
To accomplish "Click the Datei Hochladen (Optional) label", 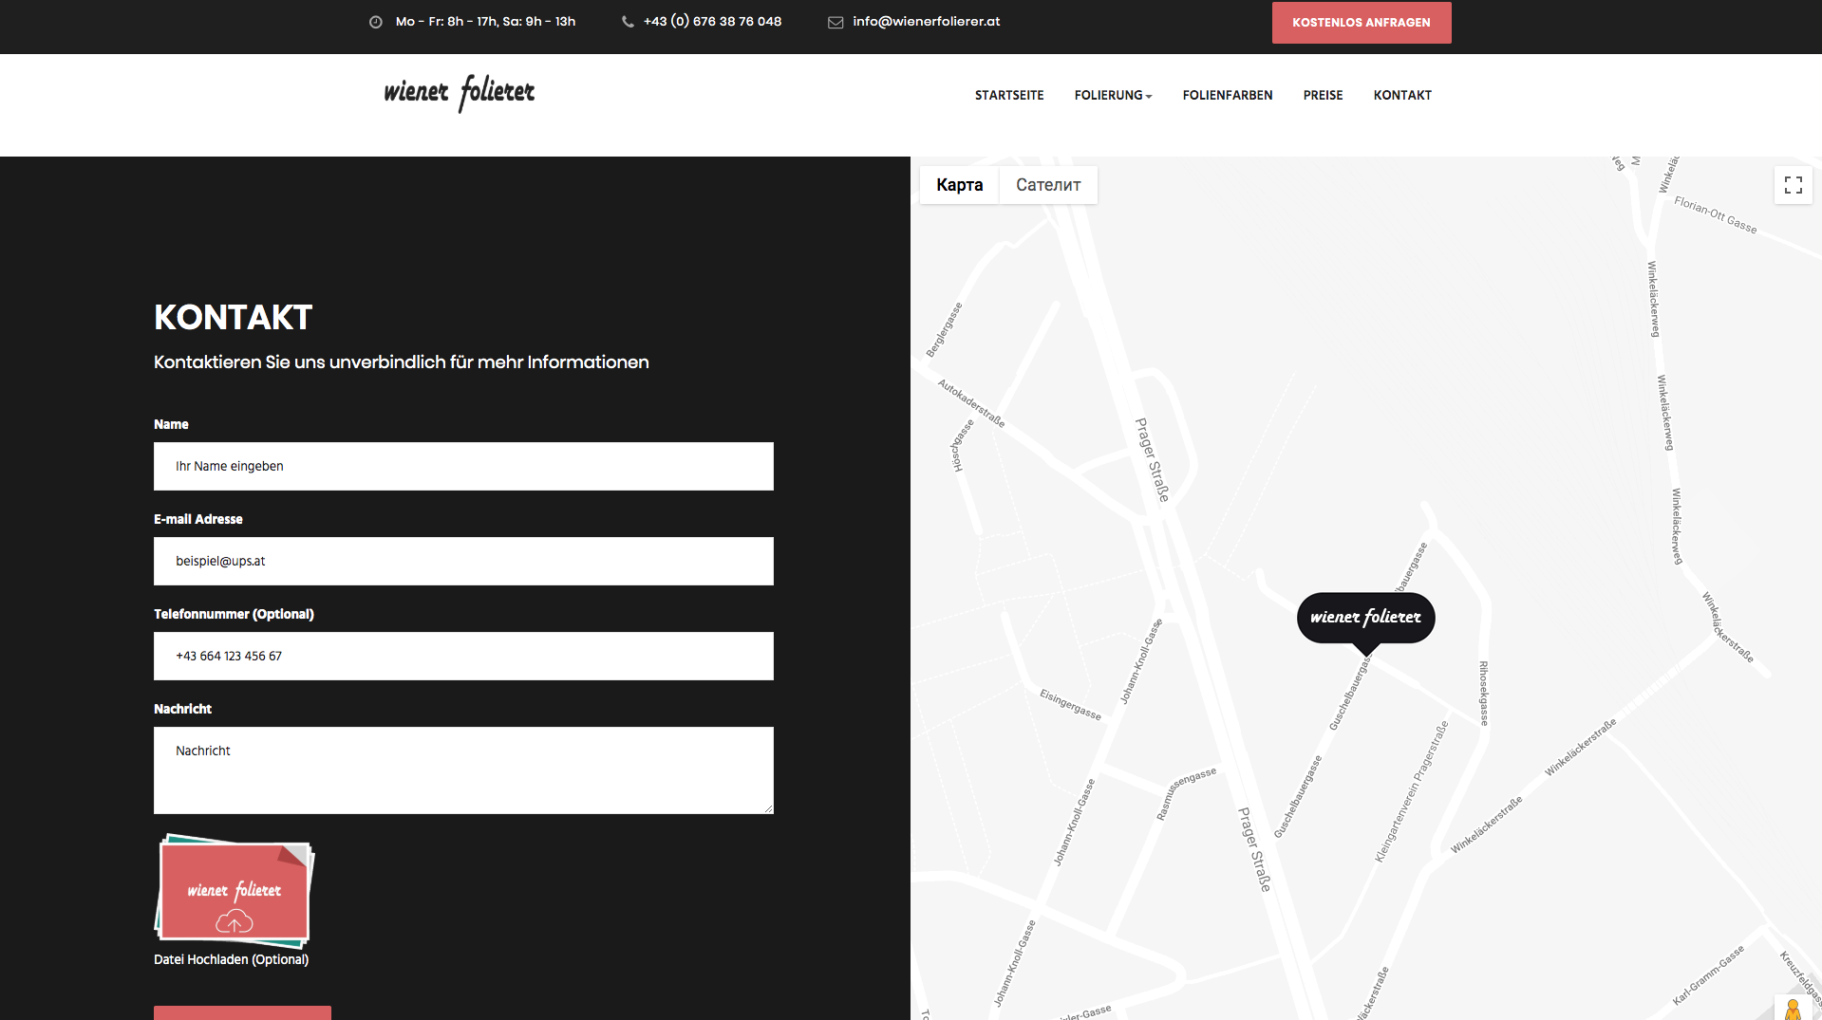I will tap(231, 959).
